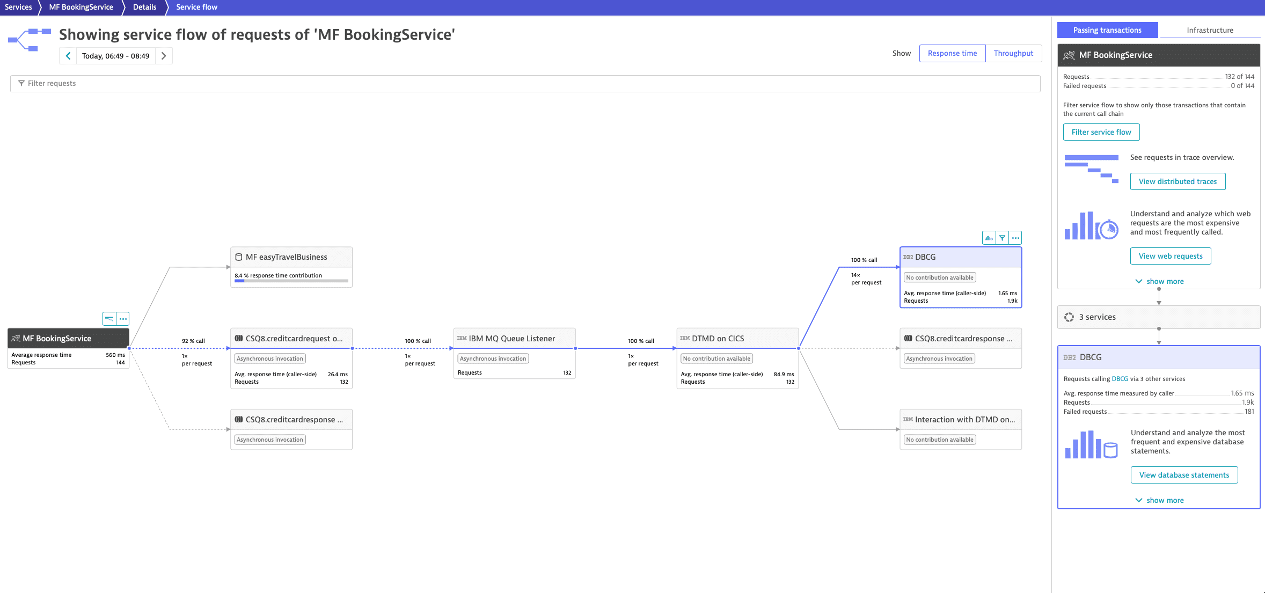Open the timeframe selector Today, 06:49 - 08:49
The image size is (1265, 593).
pyautogui.click(x=115, y=56)
